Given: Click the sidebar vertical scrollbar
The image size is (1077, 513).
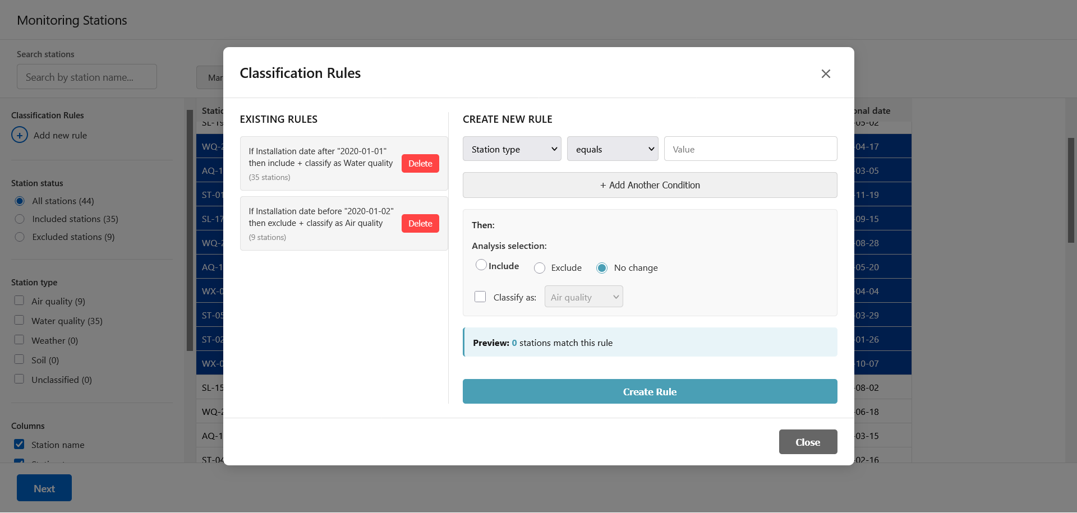Looking at the screenshot, I should (x=190, y=230).
